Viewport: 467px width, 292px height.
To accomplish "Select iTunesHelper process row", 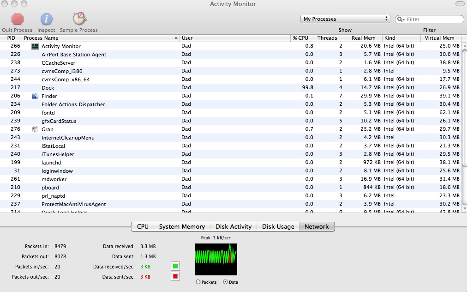I will click(x=231, y=154).
